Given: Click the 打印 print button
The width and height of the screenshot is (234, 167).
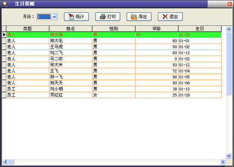Looking at the screenshot, I should 108,17.
